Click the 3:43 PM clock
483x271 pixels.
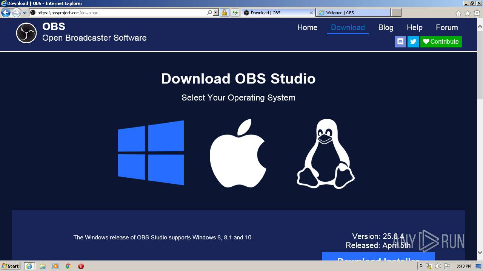tap(463, 266)
